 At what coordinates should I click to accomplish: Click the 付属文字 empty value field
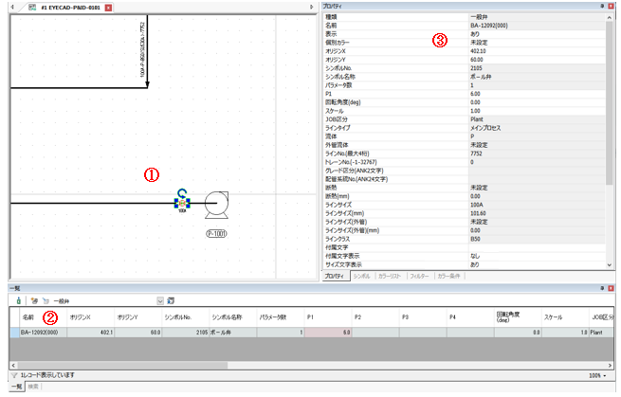pyautogui.click(x=537, y=247)
